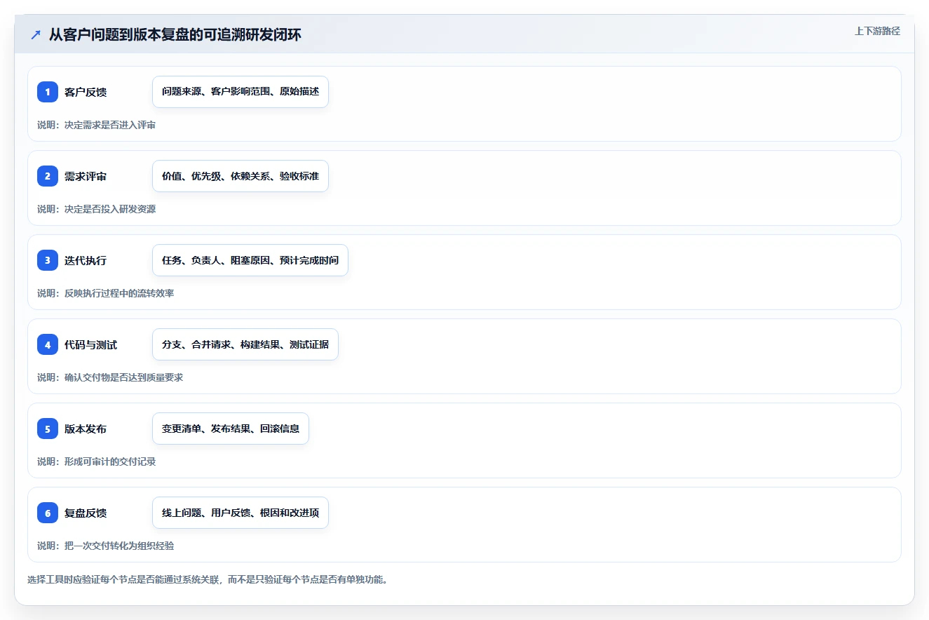
Task: Select the 线上问题、用户反馈、根因和改进项 chip
Action: pyautogui.click(x=240, y=513)
